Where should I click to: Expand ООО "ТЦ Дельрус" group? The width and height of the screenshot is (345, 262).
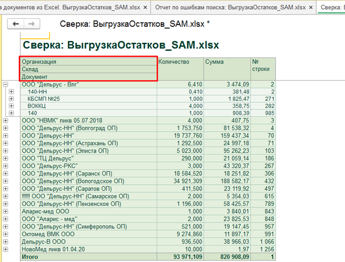[x=5, y=158]
